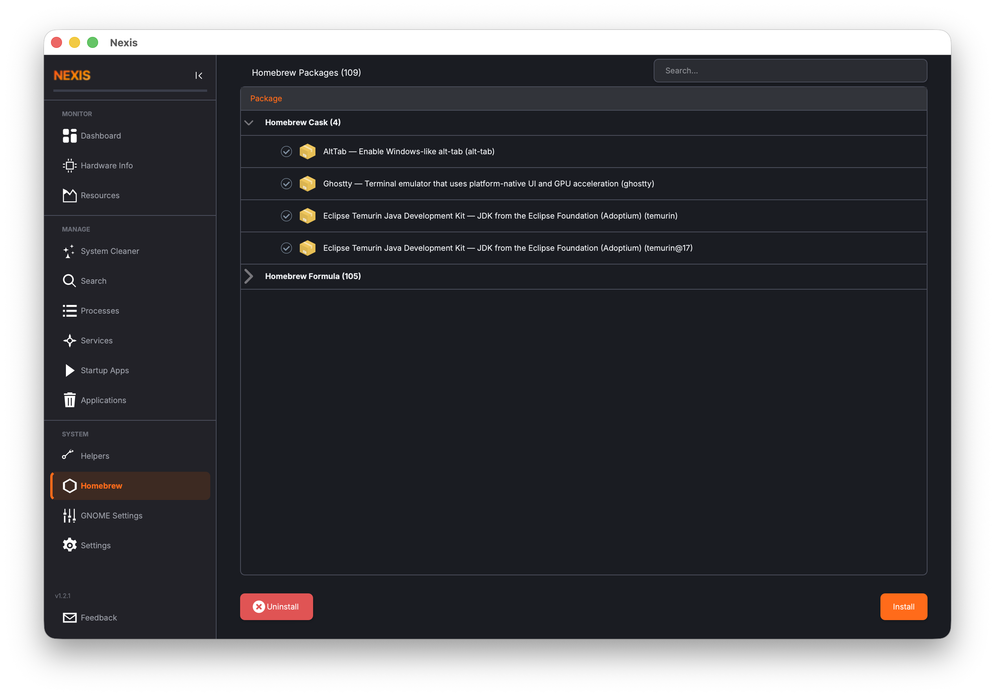Select the Services sidebar icon
This screenshot has height=697, width=995.
(x=69, y=341)
